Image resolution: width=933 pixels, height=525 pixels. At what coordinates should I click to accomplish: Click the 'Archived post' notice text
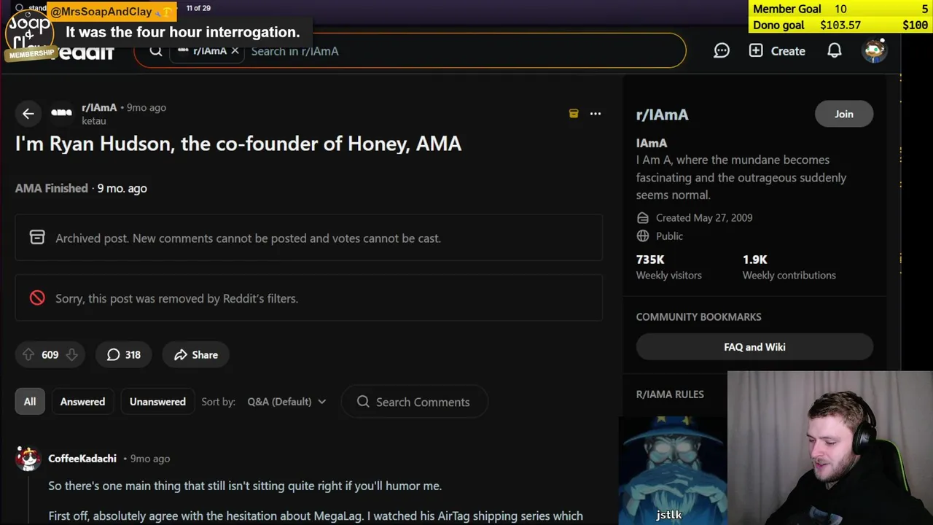(x=248, y=238)
